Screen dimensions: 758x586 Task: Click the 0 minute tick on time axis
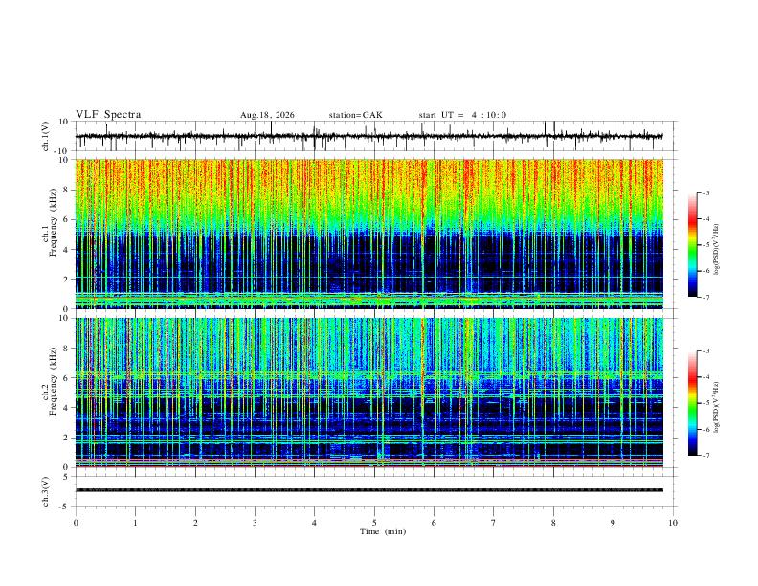pos(76,523)
